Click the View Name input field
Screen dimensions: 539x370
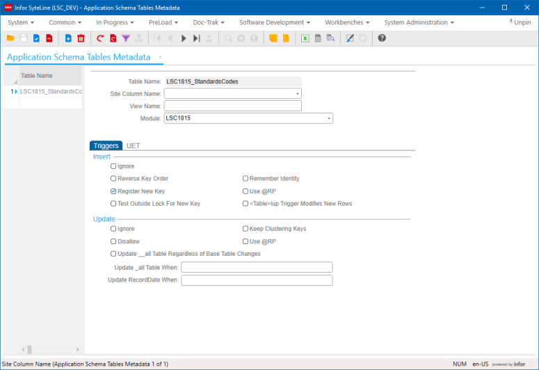point(233,106)
